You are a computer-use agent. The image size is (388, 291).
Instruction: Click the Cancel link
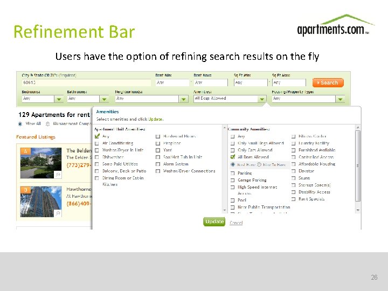click(236, 223)
